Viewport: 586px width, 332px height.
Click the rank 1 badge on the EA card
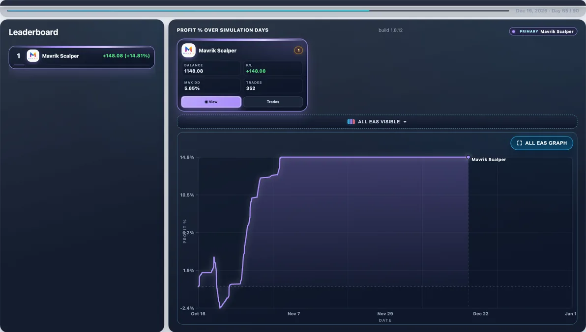tap(298, 51)
